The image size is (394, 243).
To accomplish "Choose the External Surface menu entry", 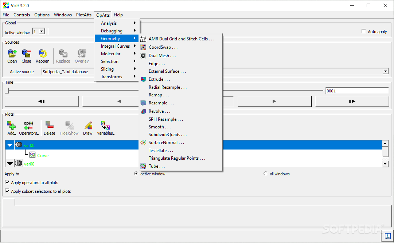I will pos(180,71).
